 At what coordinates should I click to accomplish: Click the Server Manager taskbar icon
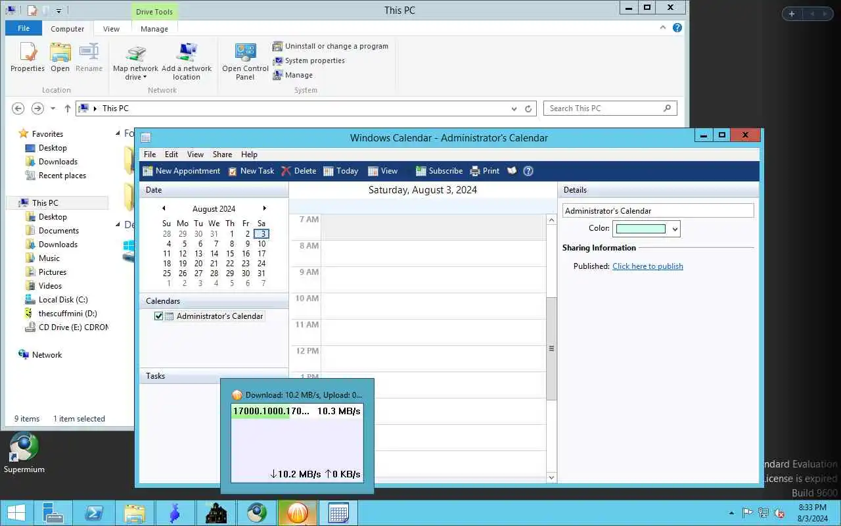pyautogui.click(x=53, y=513)
